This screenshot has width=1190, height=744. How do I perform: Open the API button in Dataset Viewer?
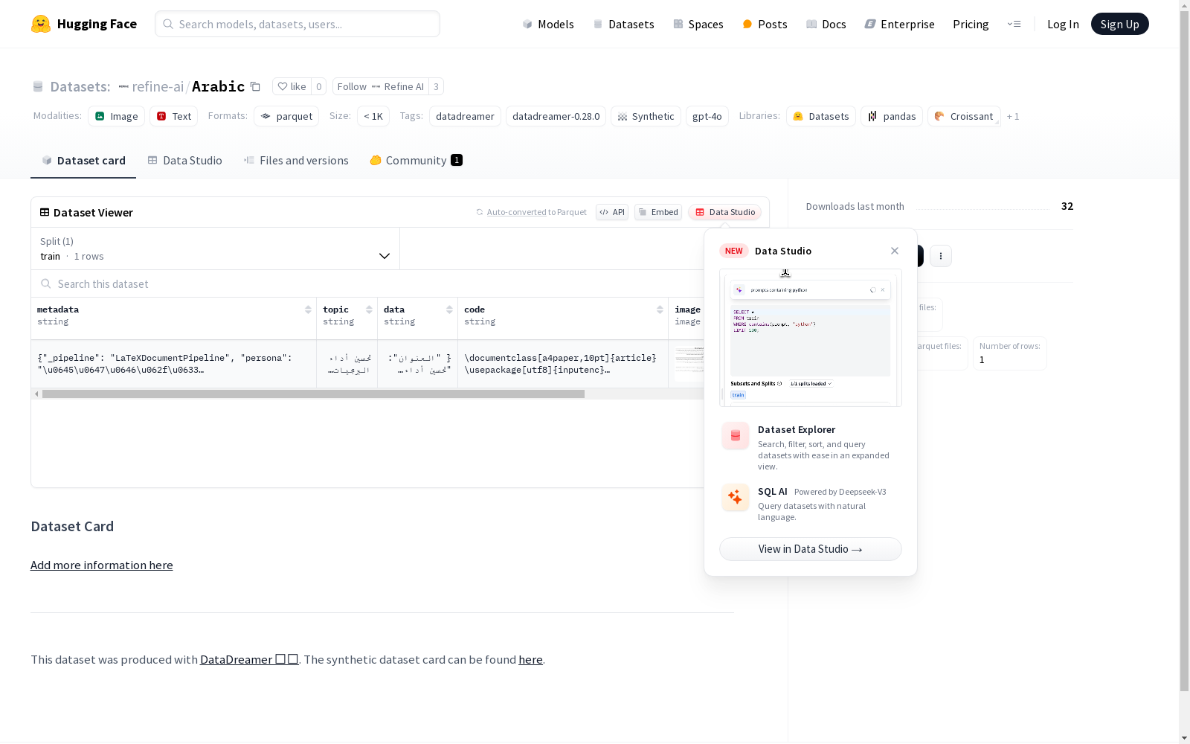point(612,212)
